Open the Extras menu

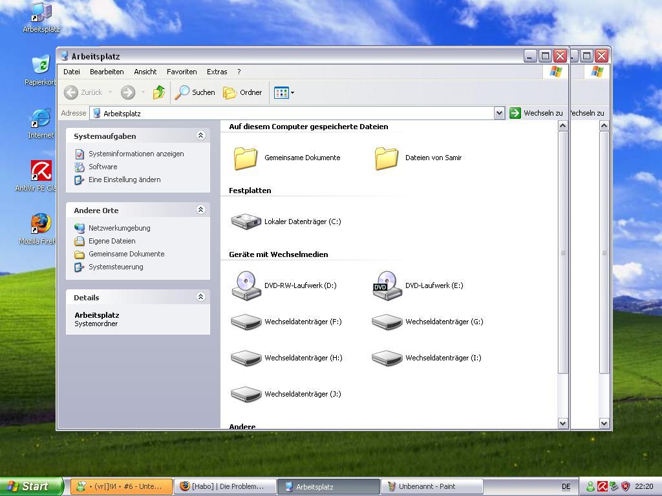point(217,72)
